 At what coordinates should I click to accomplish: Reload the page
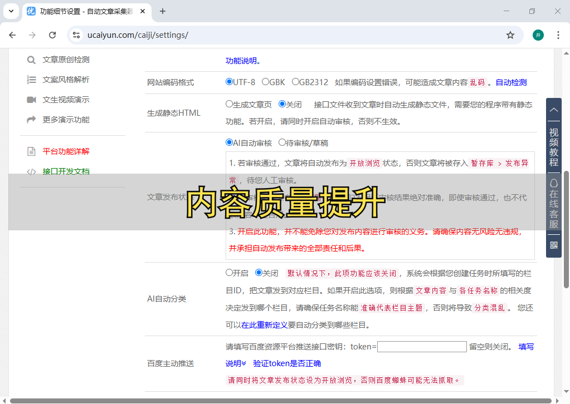(x=52, y=35)
